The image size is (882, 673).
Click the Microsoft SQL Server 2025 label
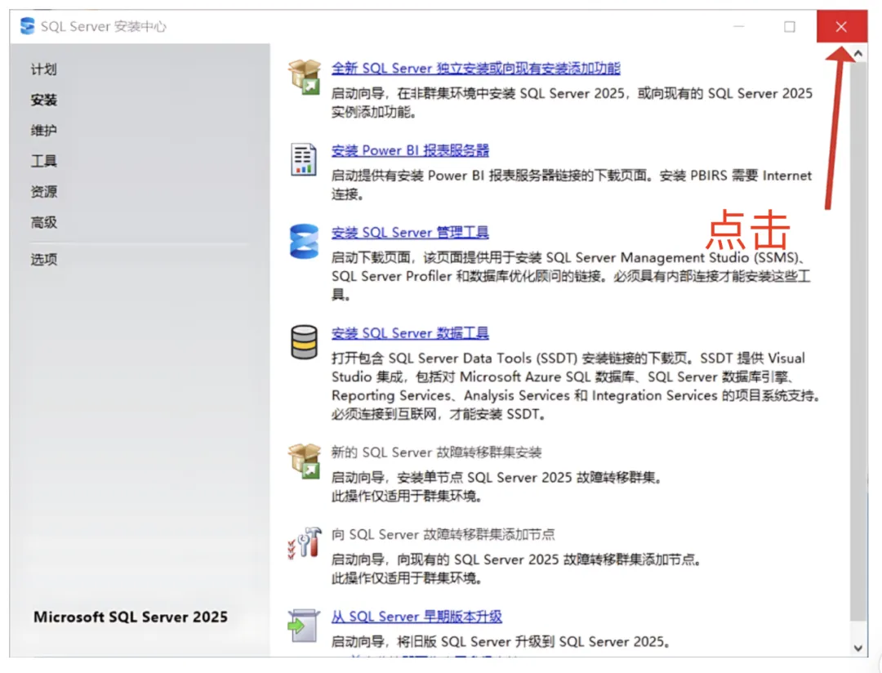click(x=131, y=617)
